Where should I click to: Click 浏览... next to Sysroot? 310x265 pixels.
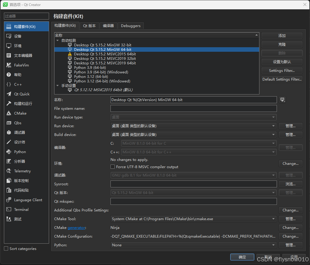pyautogui.click(x=291, y=184)
